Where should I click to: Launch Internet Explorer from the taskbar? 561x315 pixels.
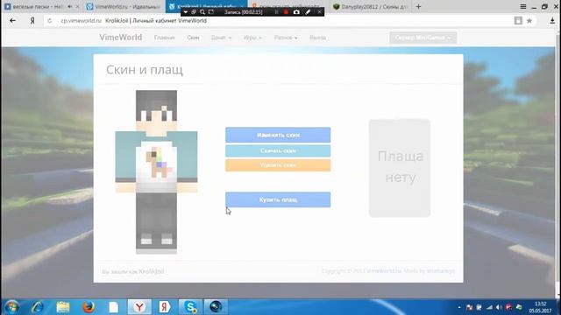(x=37, y=307)
